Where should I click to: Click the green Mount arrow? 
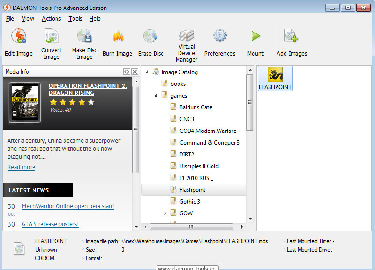coord(255,36)
